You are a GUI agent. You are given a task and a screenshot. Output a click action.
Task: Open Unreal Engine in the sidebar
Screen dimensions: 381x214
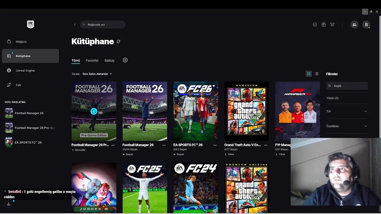coord(30,70)
